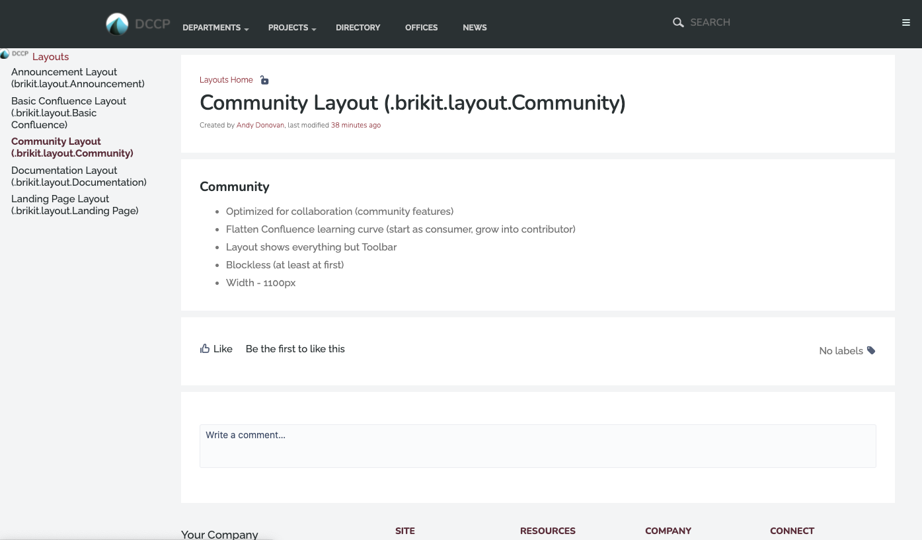Click 'Your Company' footer text
The height and width of the screenshot is (540, 922).
click(219, 534)
